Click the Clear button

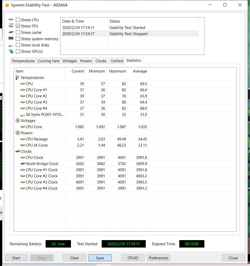pos(75,258)
